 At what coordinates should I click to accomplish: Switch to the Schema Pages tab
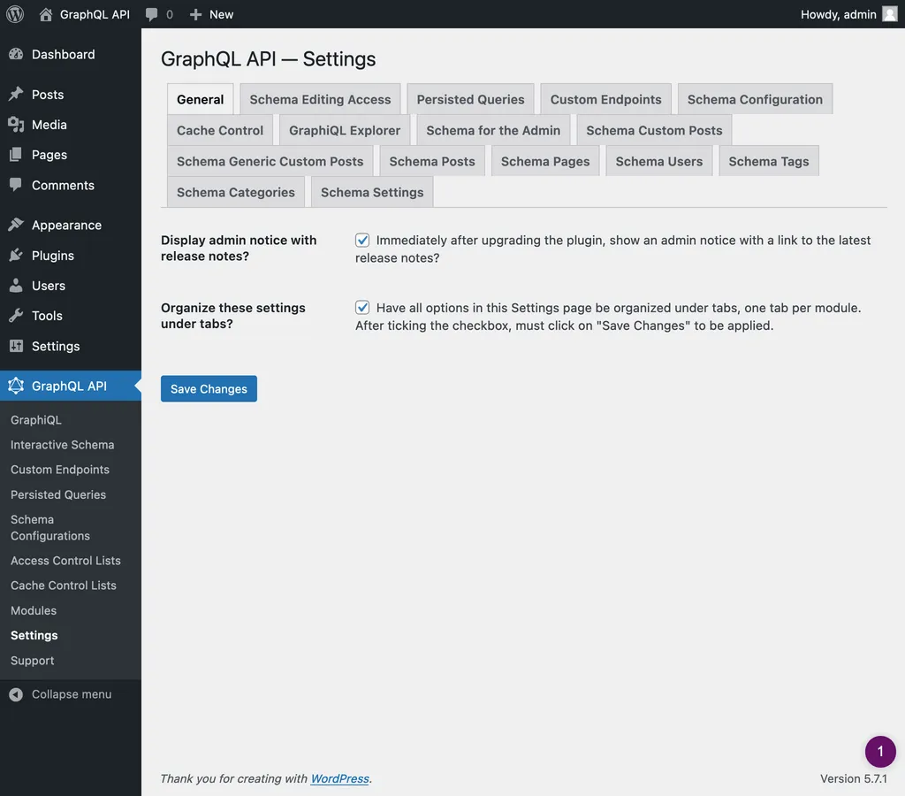(545, 161)
